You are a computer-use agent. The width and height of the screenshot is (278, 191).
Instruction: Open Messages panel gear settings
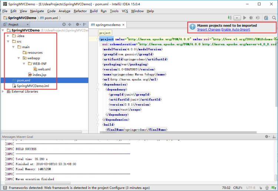(x=267, y=136)
